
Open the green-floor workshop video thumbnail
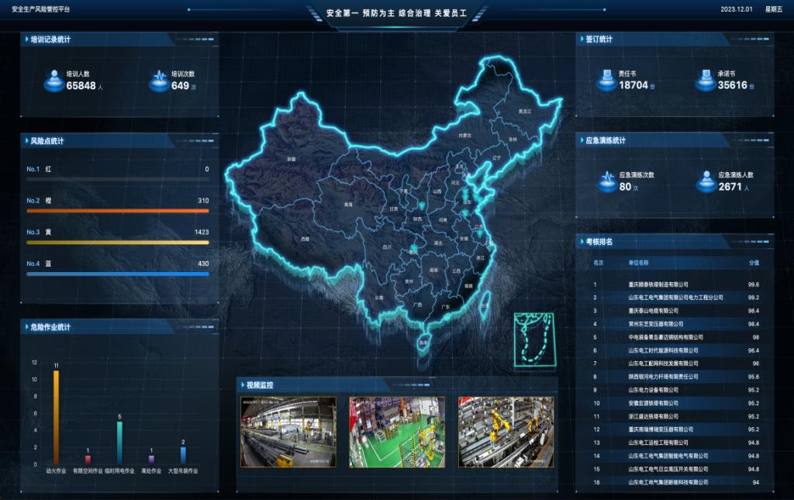point(396,432)
